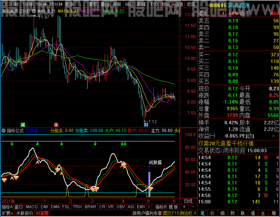Viewport: 280px width, 217px height.
Task: Collapse the 侧边栏 sidebar
Action: [188, 213]
